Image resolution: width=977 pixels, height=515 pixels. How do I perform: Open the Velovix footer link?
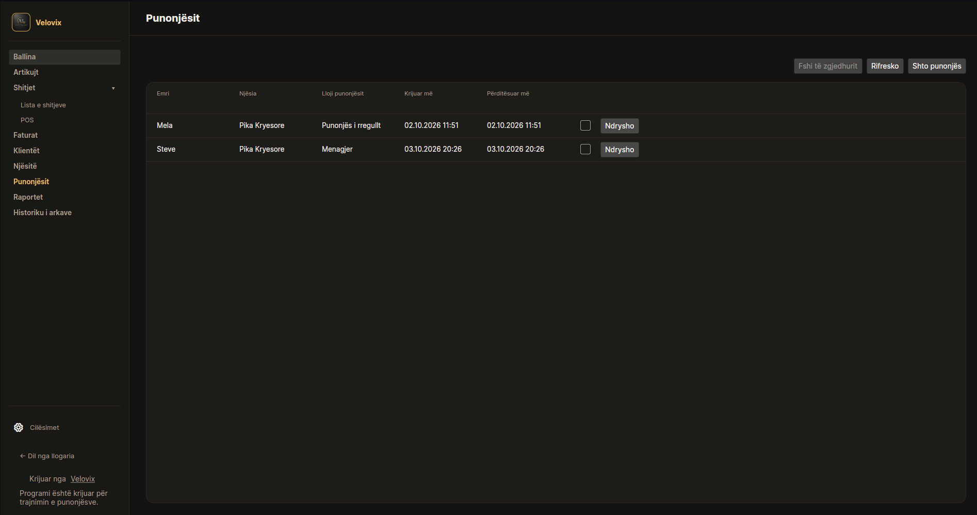83,479
